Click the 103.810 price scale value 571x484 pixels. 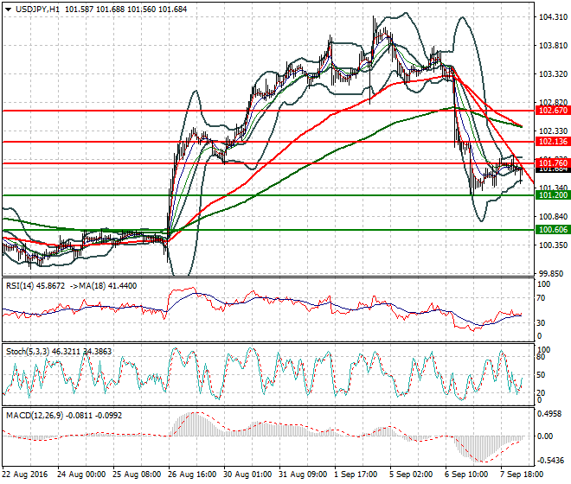pos(553,46)
